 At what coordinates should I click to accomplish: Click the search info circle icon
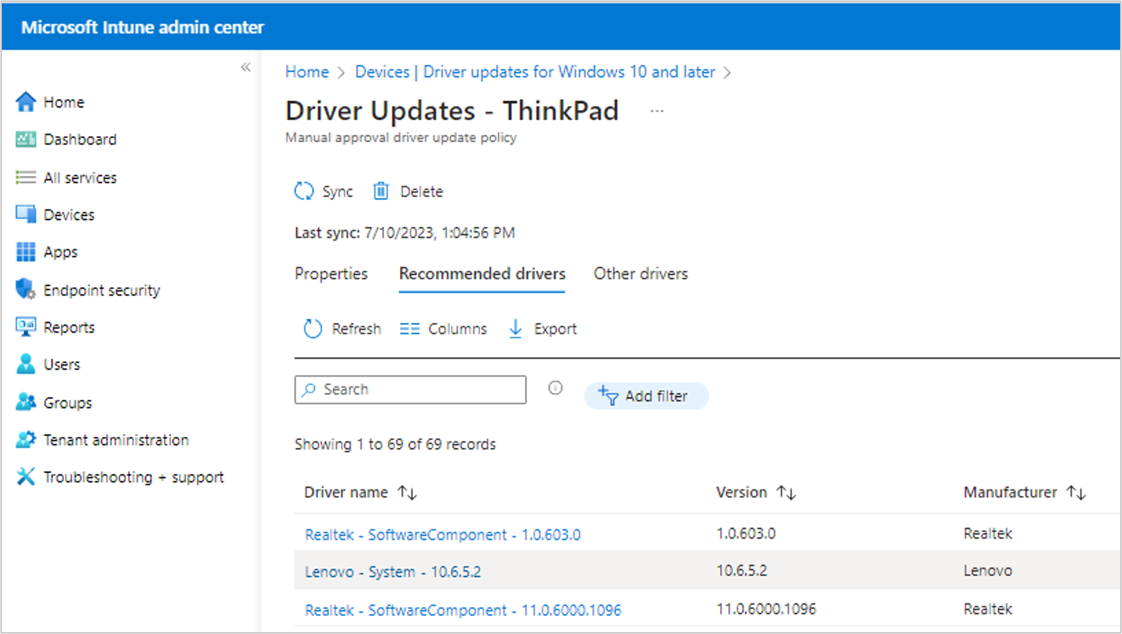[x=556, y=388]
